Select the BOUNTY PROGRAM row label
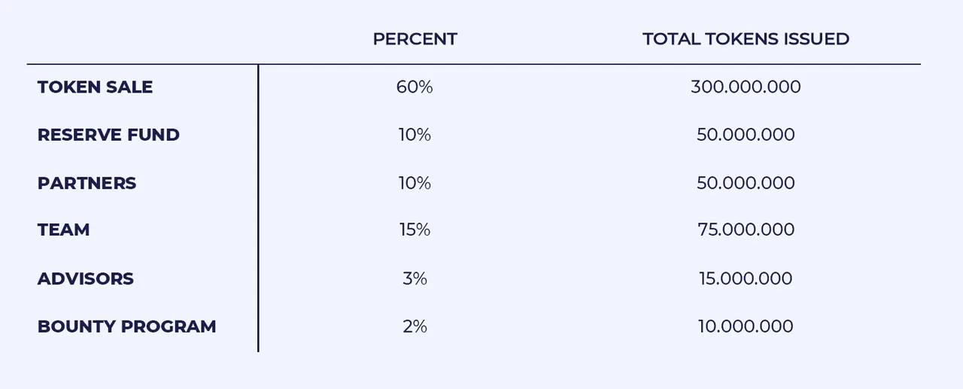Screen dimensions: 963x389 (126, 327)
